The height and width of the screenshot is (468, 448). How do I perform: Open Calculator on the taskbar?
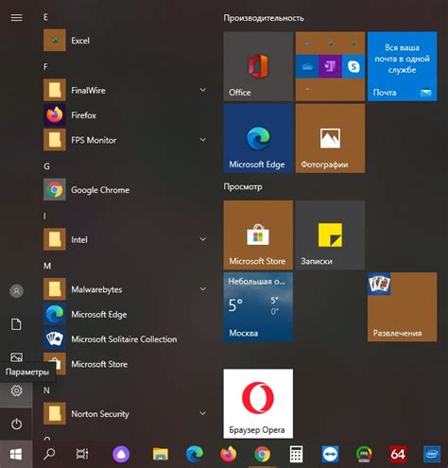coord(296,454)
